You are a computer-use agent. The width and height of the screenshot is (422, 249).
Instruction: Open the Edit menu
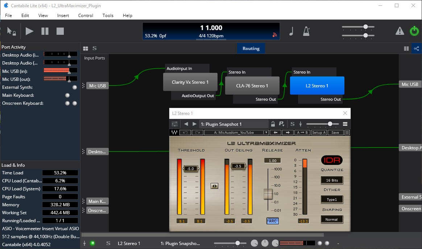coord(25,15)
